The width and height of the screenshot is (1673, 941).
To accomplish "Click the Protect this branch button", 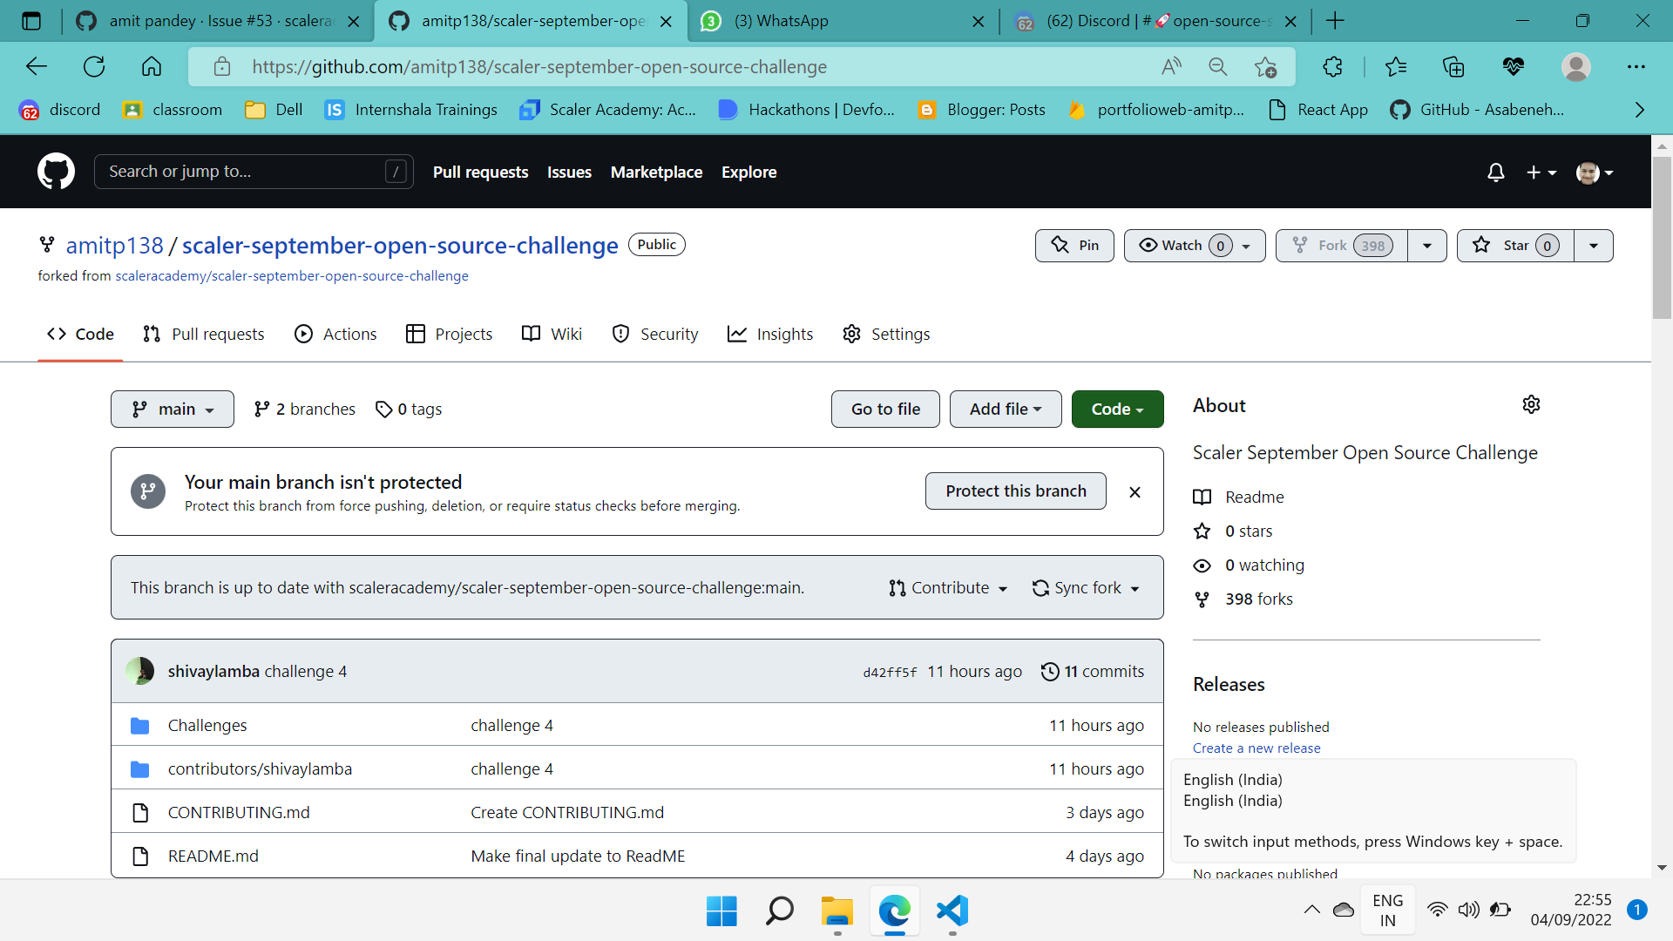I will [x=1015, y=491].
